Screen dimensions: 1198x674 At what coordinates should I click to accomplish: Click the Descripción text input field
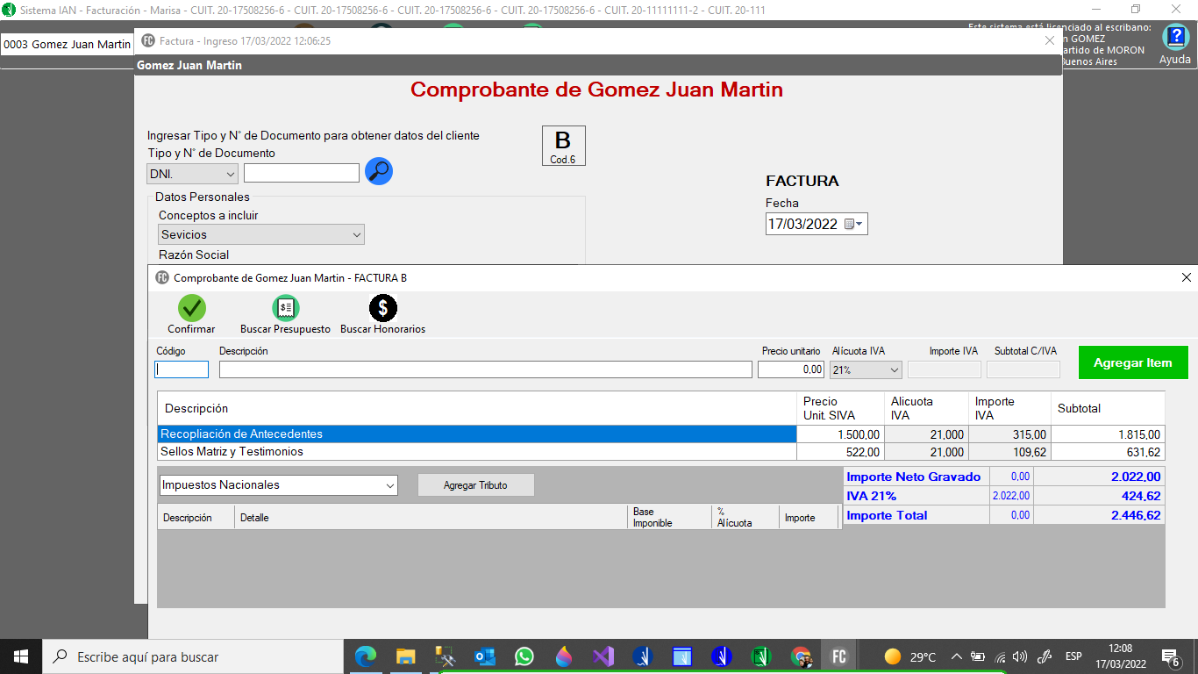[485, 369]
